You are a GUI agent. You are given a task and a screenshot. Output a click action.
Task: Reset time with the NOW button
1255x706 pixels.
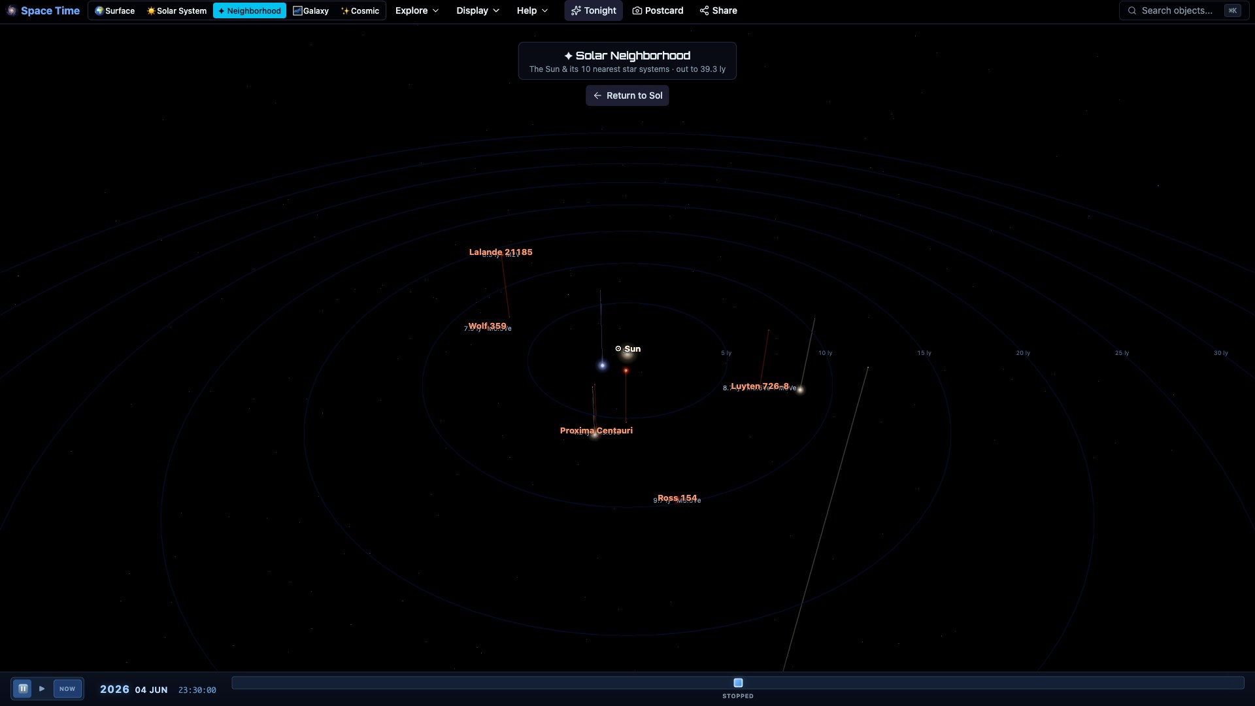[x=67, y=688]
